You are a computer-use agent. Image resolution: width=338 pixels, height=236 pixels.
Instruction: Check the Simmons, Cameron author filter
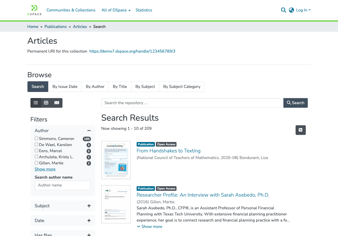click(x=37, y=138)
